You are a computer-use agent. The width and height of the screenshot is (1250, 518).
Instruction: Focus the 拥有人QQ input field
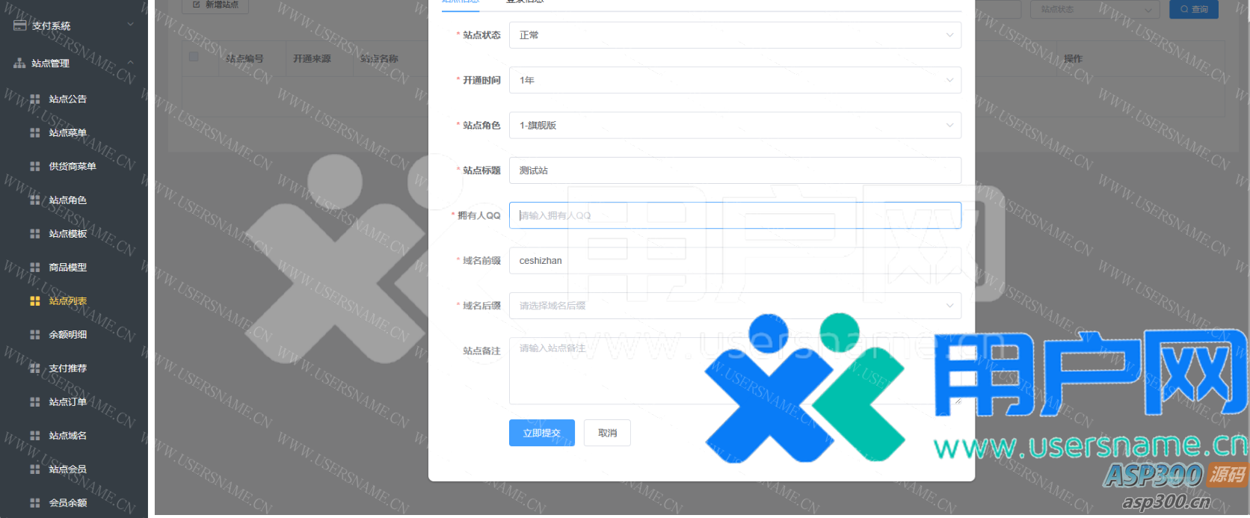click(735, 215)
